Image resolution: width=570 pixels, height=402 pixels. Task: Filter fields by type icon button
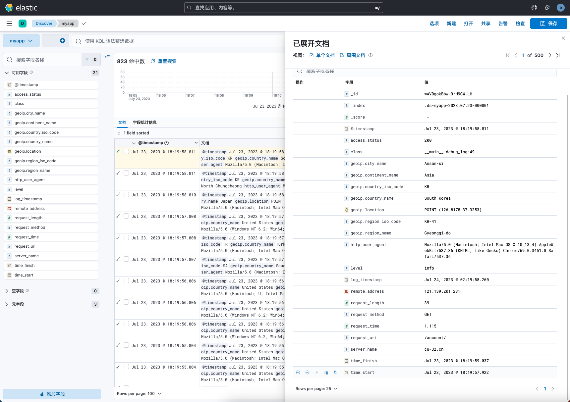[90, 60]
